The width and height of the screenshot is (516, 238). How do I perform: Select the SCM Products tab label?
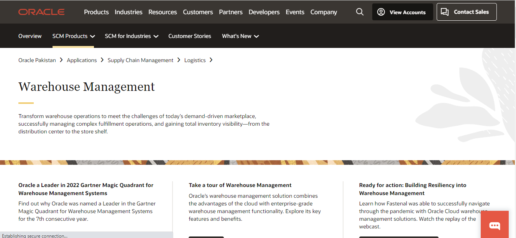tap(70, 36)
